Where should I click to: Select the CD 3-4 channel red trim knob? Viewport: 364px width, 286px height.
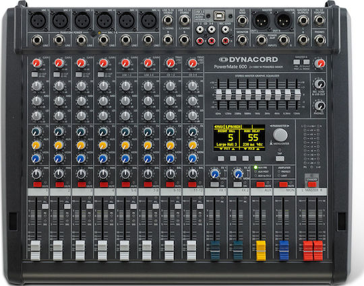[192, 63]
